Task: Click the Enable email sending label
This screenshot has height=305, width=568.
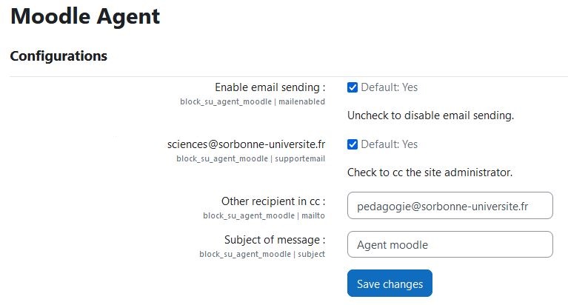Action: tap(270, 87)
